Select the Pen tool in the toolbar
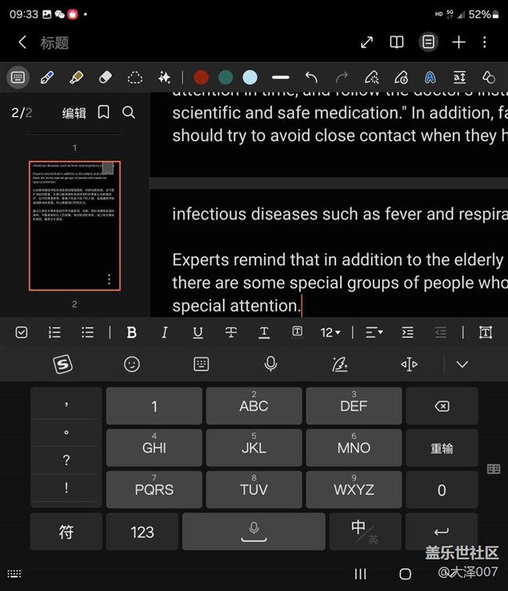This screenshot has width=508, height=591. [46, 77]
